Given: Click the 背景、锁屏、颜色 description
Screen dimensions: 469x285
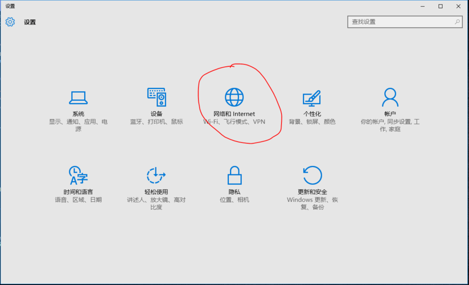Looking at the screenshot, I should click(x=312, y=122).
